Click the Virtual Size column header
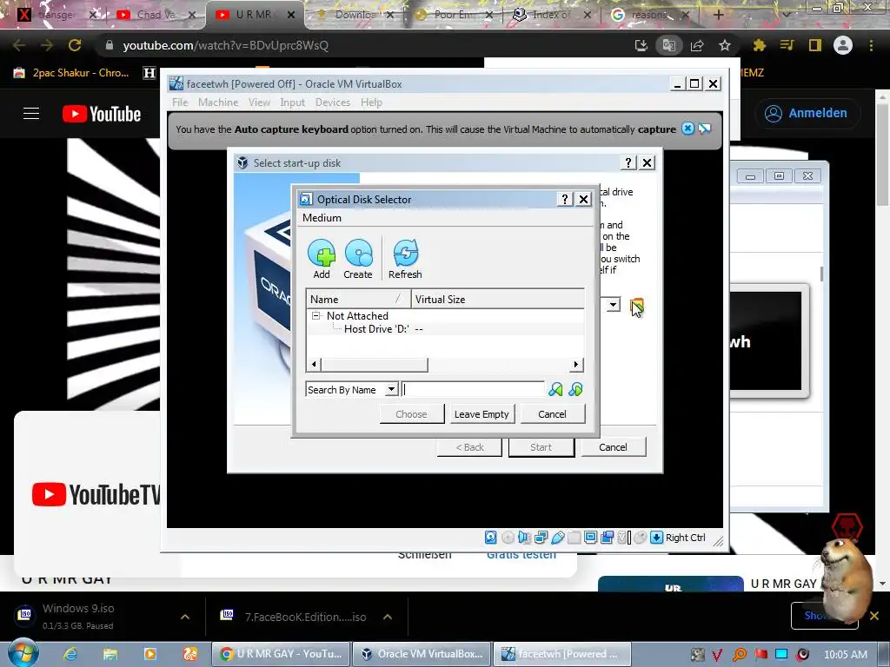Screen dimensions: 890x667 (498, 299)
